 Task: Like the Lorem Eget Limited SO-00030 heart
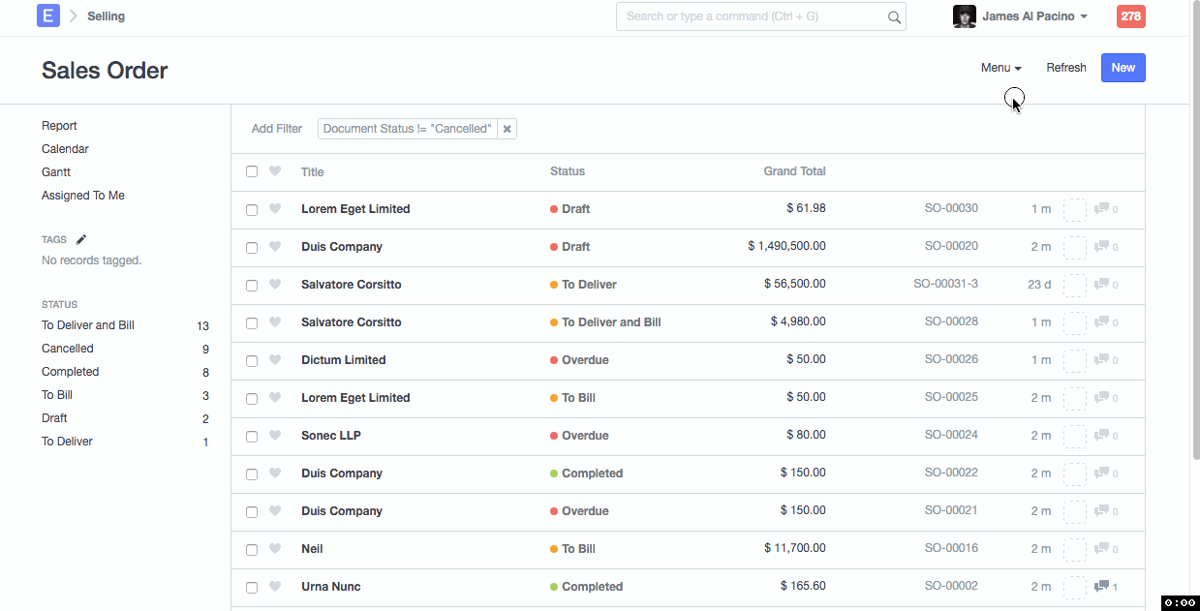pos(275,209)
